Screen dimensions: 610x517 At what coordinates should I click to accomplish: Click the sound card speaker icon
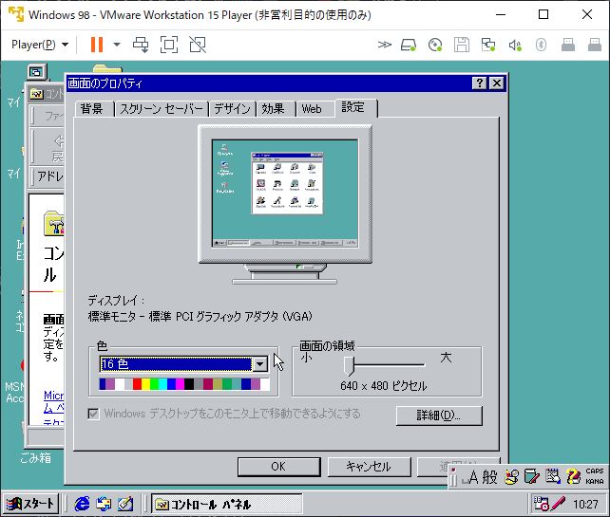(515, 45)
